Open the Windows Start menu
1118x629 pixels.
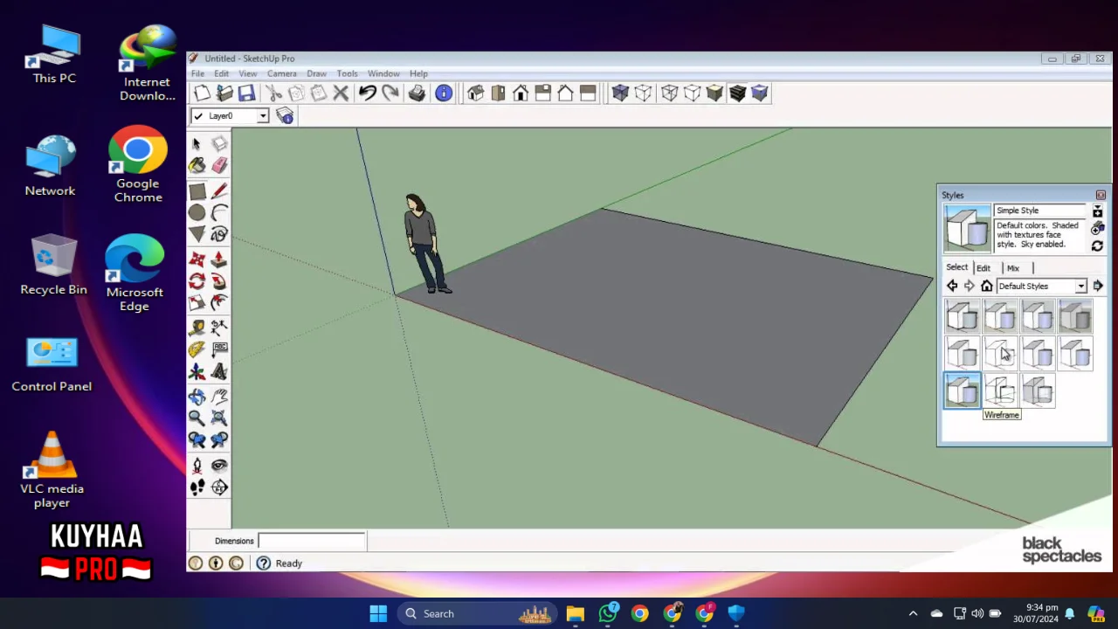pyautogui.click(x=378, y=614)
